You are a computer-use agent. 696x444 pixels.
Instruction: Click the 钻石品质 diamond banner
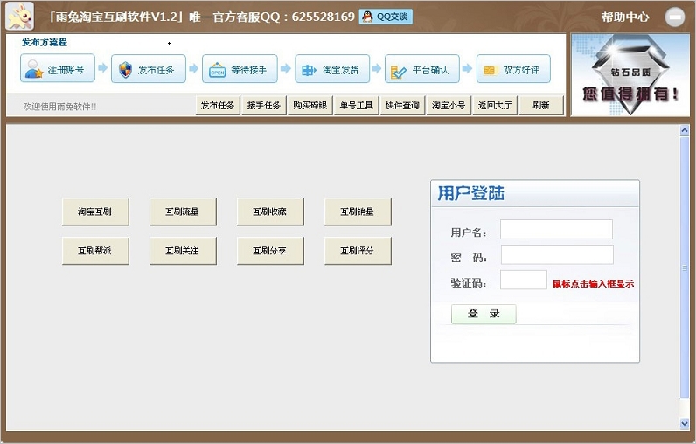(x=630, y=75)
